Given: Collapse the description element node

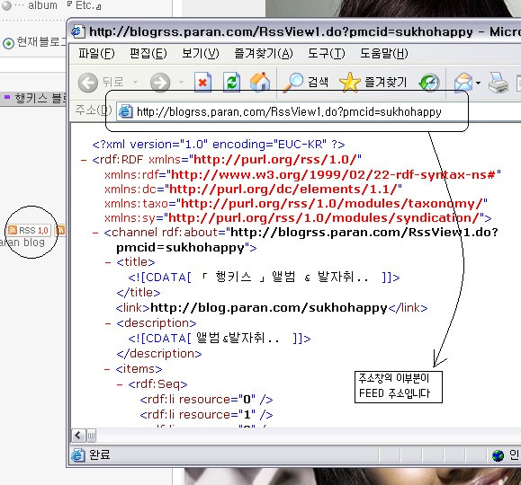Looking at the screenshot, I should [x=108, y=323].
